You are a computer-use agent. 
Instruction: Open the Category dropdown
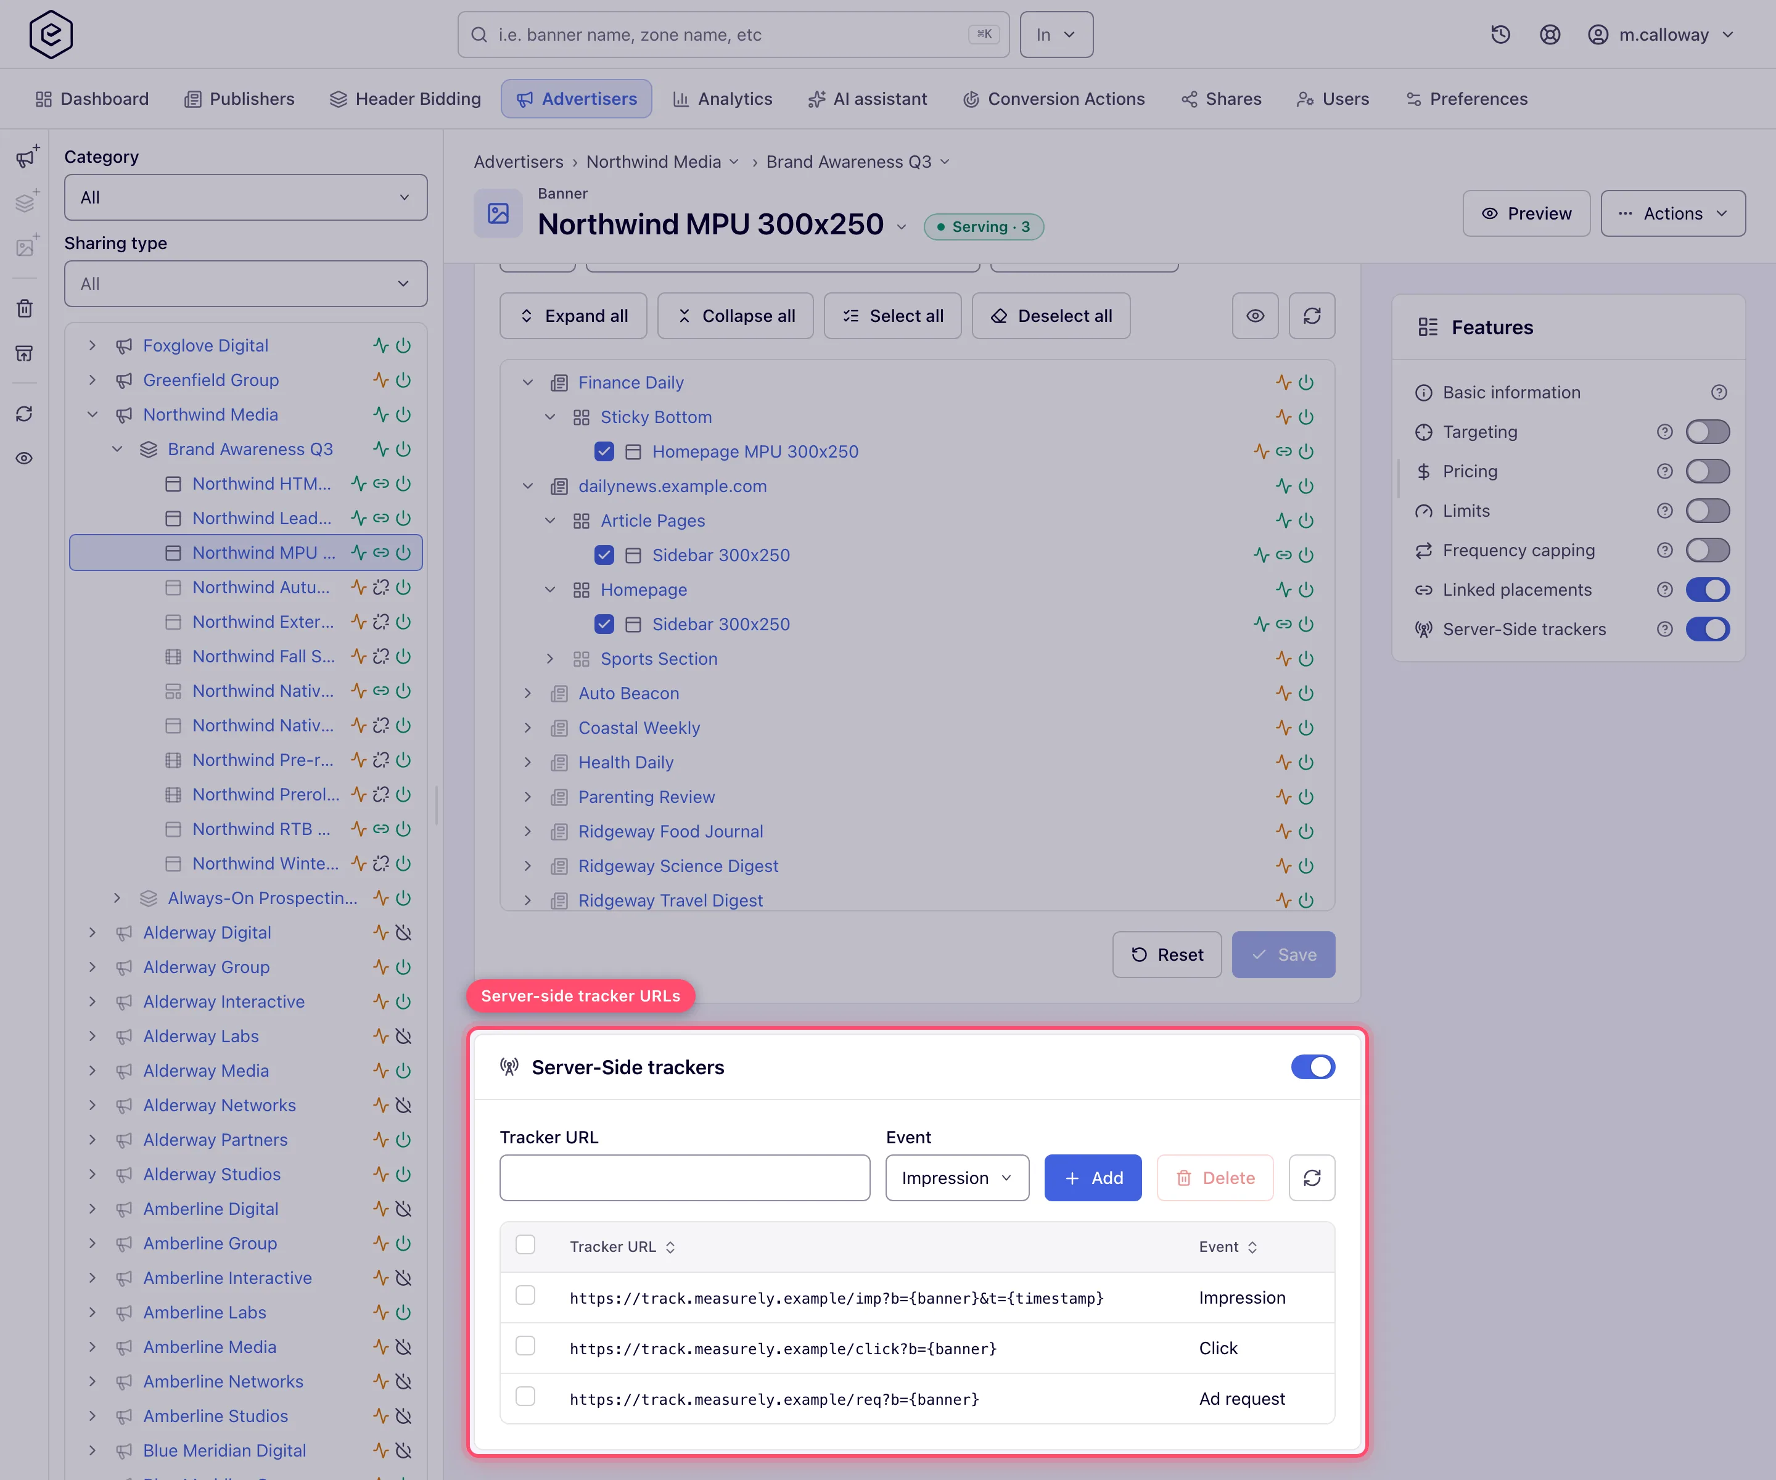coord(245,197)
